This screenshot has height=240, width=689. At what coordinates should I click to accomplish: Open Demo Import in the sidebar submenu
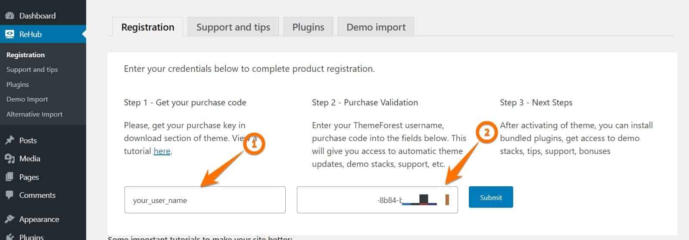coord(27,99)
